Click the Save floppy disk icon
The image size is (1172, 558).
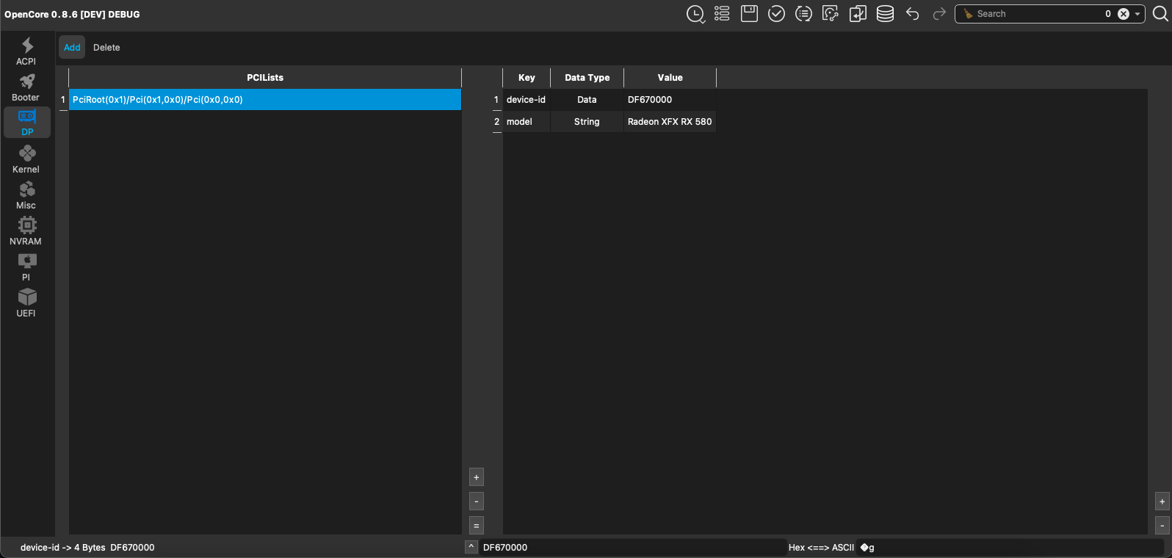pos(749,14)
